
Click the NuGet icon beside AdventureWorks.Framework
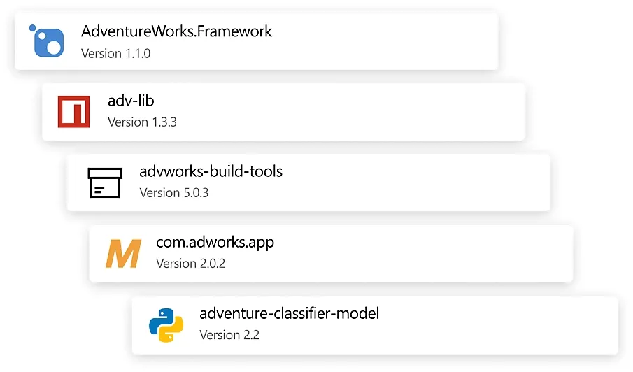[47, 41]
